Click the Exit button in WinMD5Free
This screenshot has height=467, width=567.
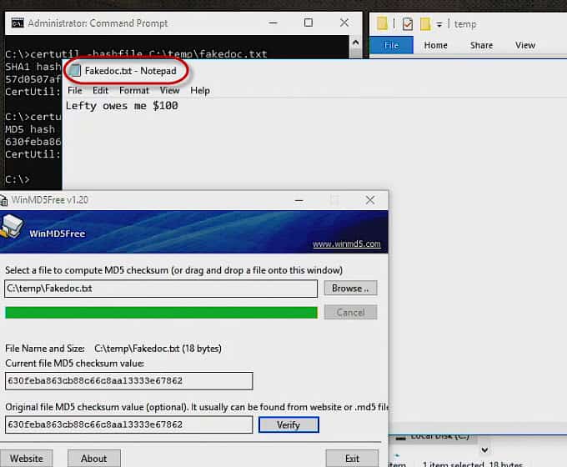click(352, 459)
